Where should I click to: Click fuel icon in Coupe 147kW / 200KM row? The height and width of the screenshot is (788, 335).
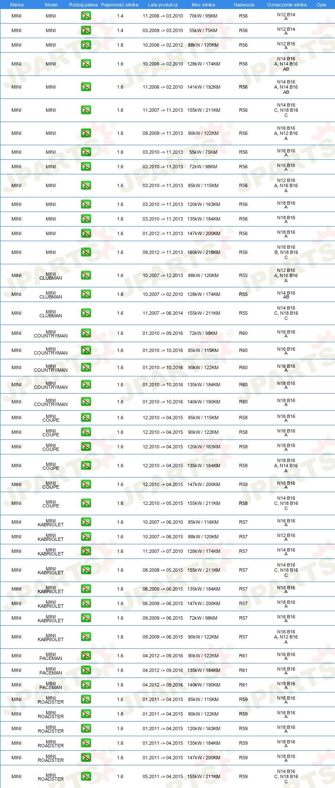(x=86, y=484)
